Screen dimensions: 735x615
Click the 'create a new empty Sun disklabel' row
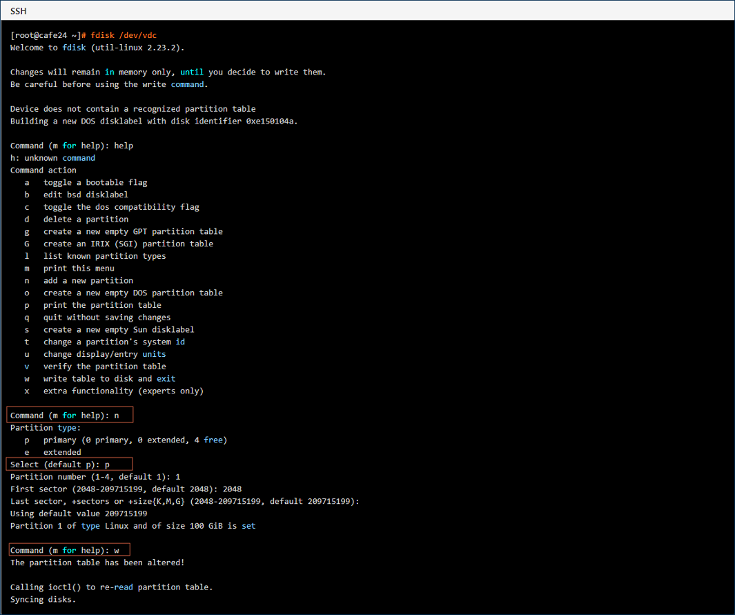coord(109,329)
